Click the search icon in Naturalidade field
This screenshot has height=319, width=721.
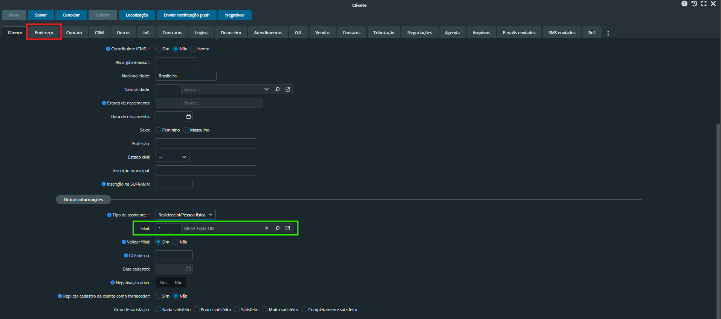(x=277, y=89)
